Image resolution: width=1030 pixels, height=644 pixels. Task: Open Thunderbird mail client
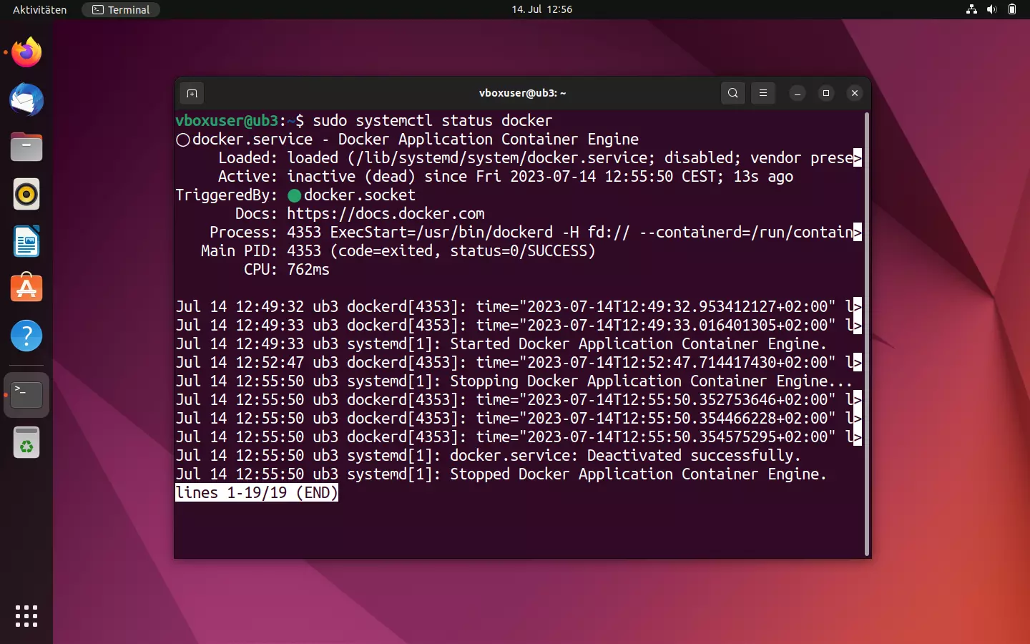26,100
